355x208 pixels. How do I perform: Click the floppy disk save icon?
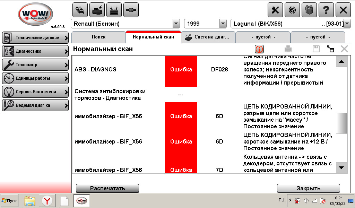pos(316,49)
